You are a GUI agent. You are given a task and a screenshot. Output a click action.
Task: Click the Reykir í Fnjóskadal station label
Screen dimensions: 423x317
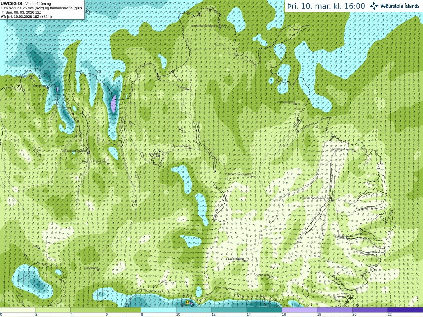click(x=95, y=161)
